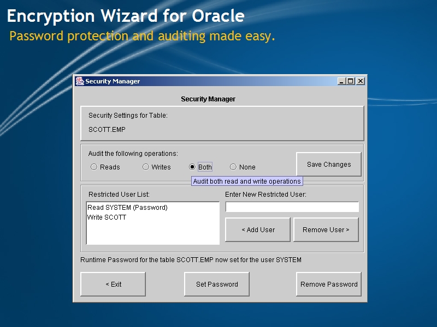The height and width of the screenshot is (327, 437).
Task: Click the 'Security Settings for Table:' label
Action: pyautogui.click(x=128, y=116)
